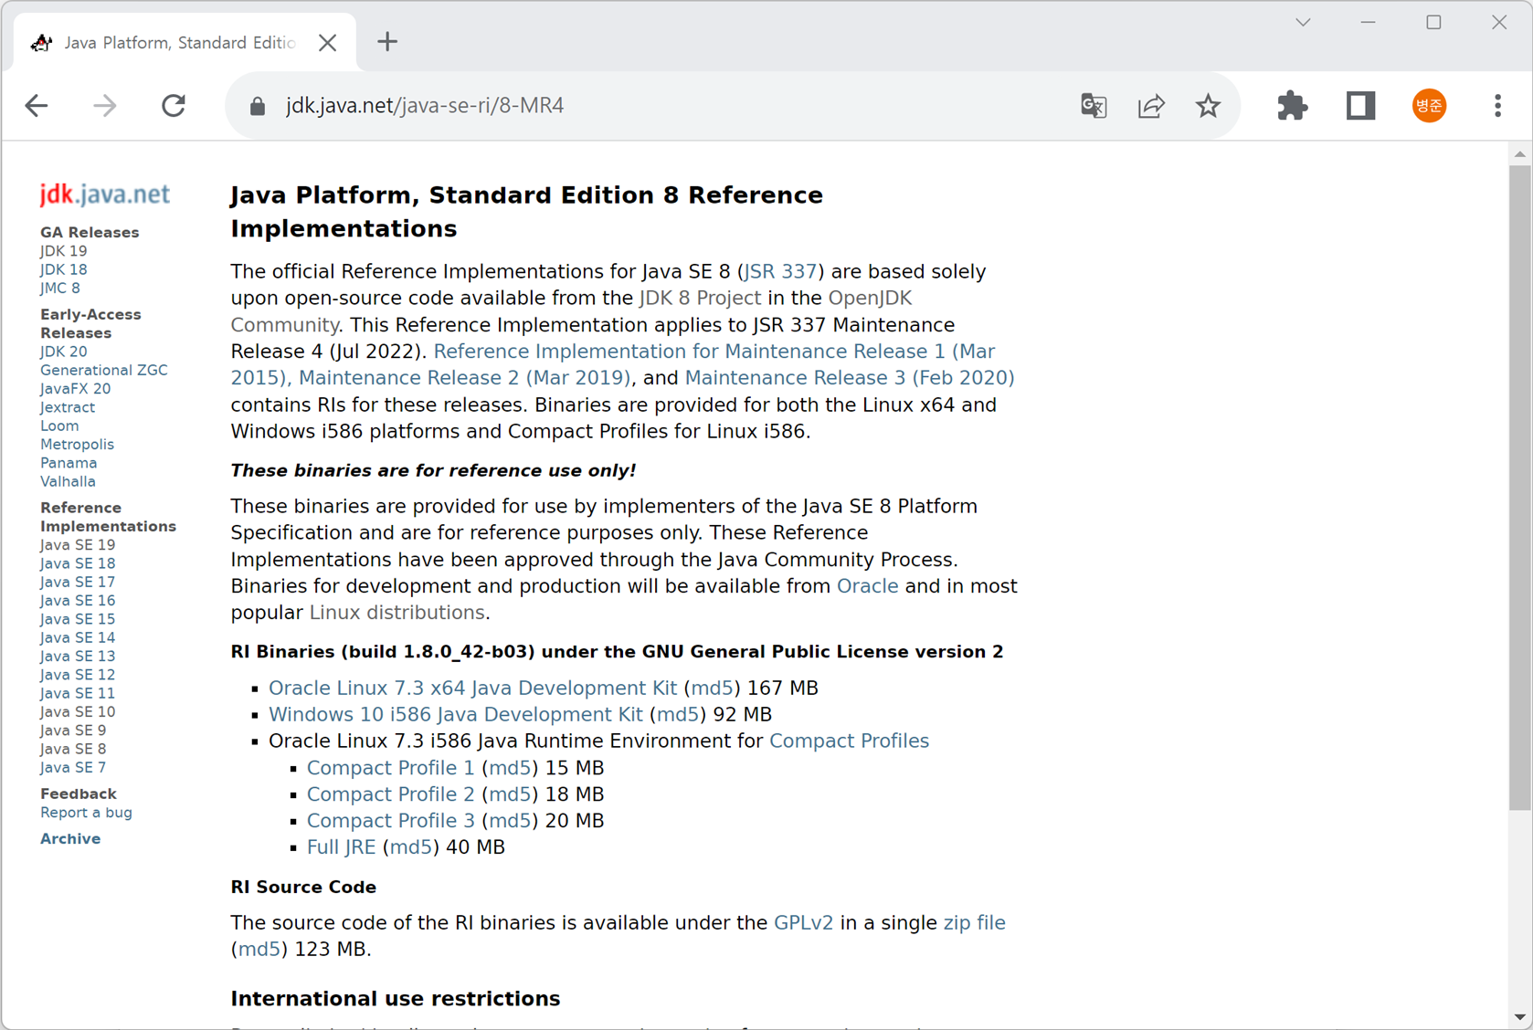Open Maintenance Release 3 (Feb 2020) link
This screenshot has width=1533, height=1030.
pos(850,378)
